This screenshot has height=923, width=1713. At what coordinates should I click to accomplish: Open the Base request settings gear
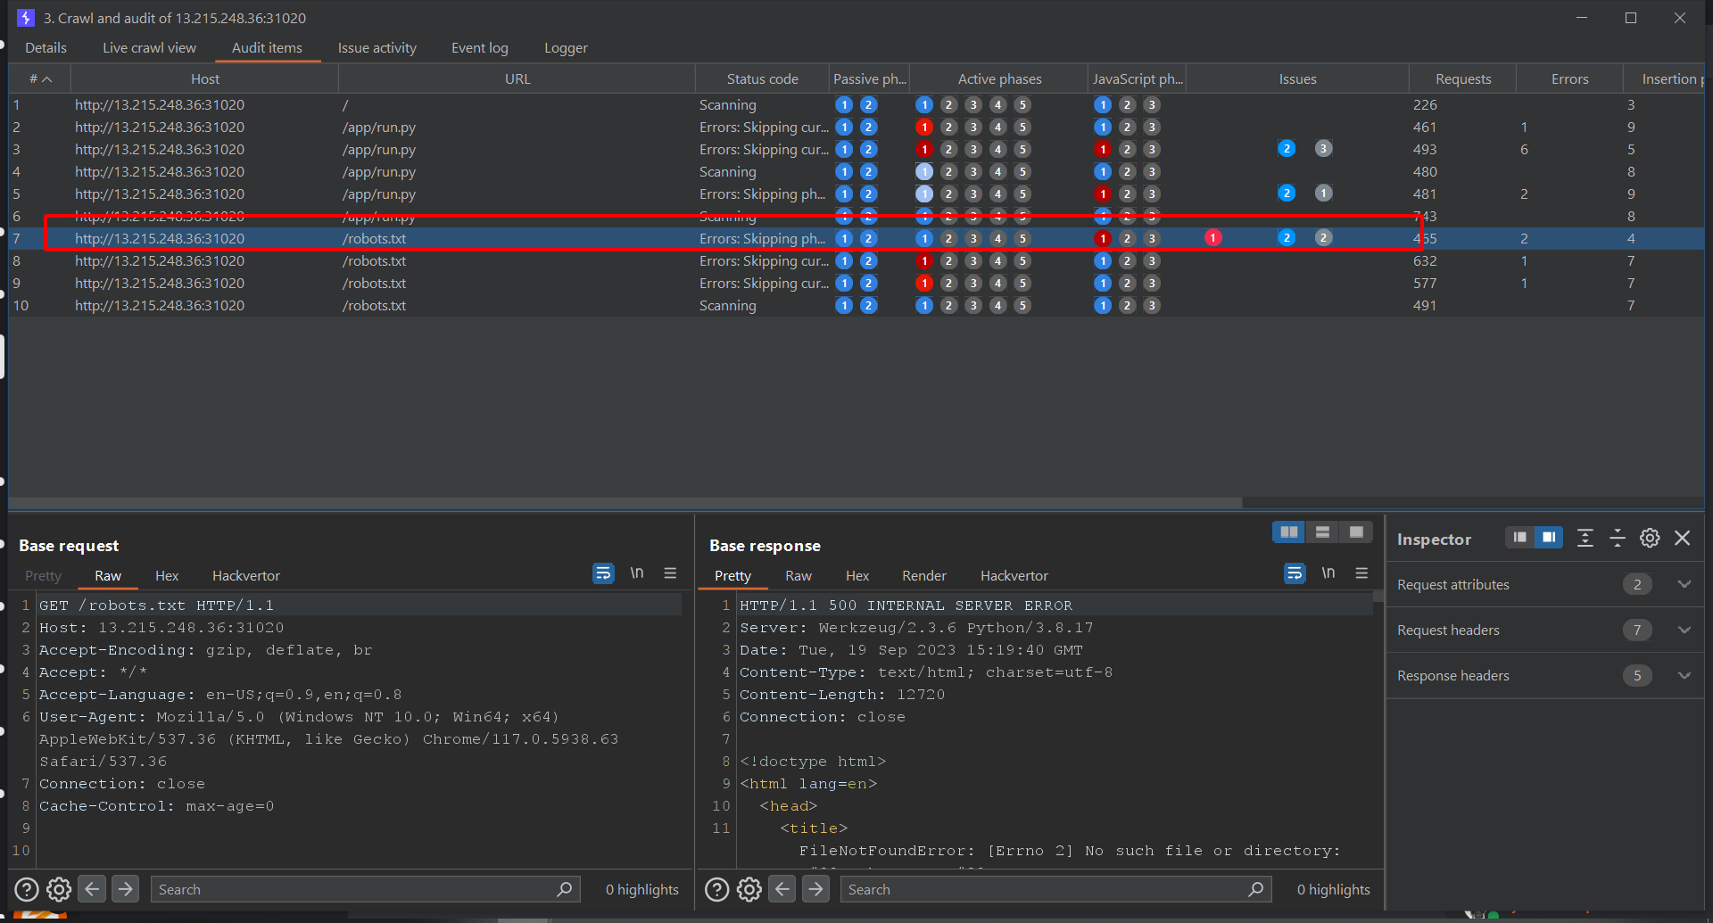pyautogui.click(x=59, y=888)
